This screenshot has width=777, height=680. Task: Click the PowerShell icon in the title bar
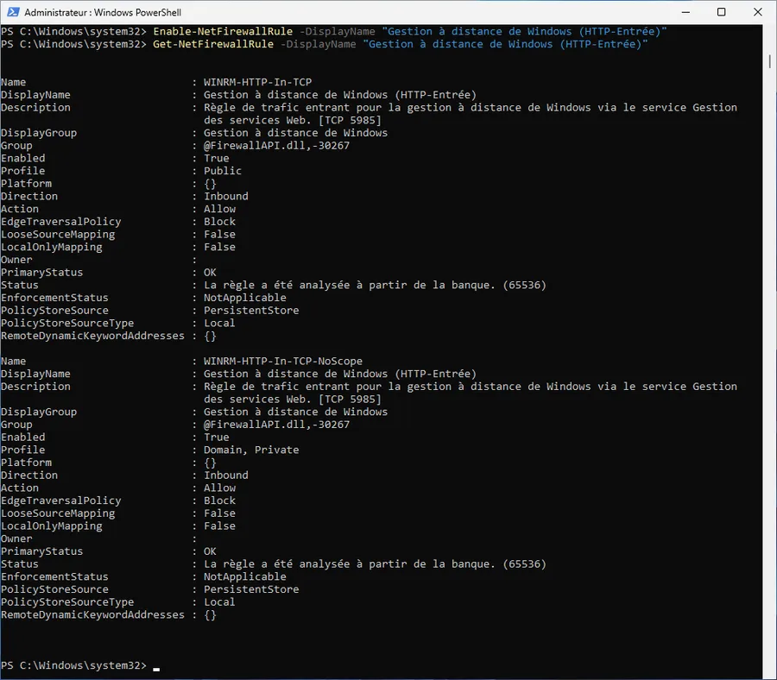[x=13, y=12]
